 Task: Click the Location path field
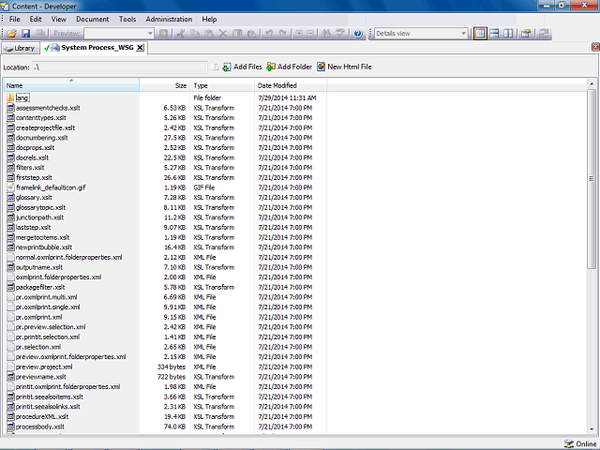point(120,67)
